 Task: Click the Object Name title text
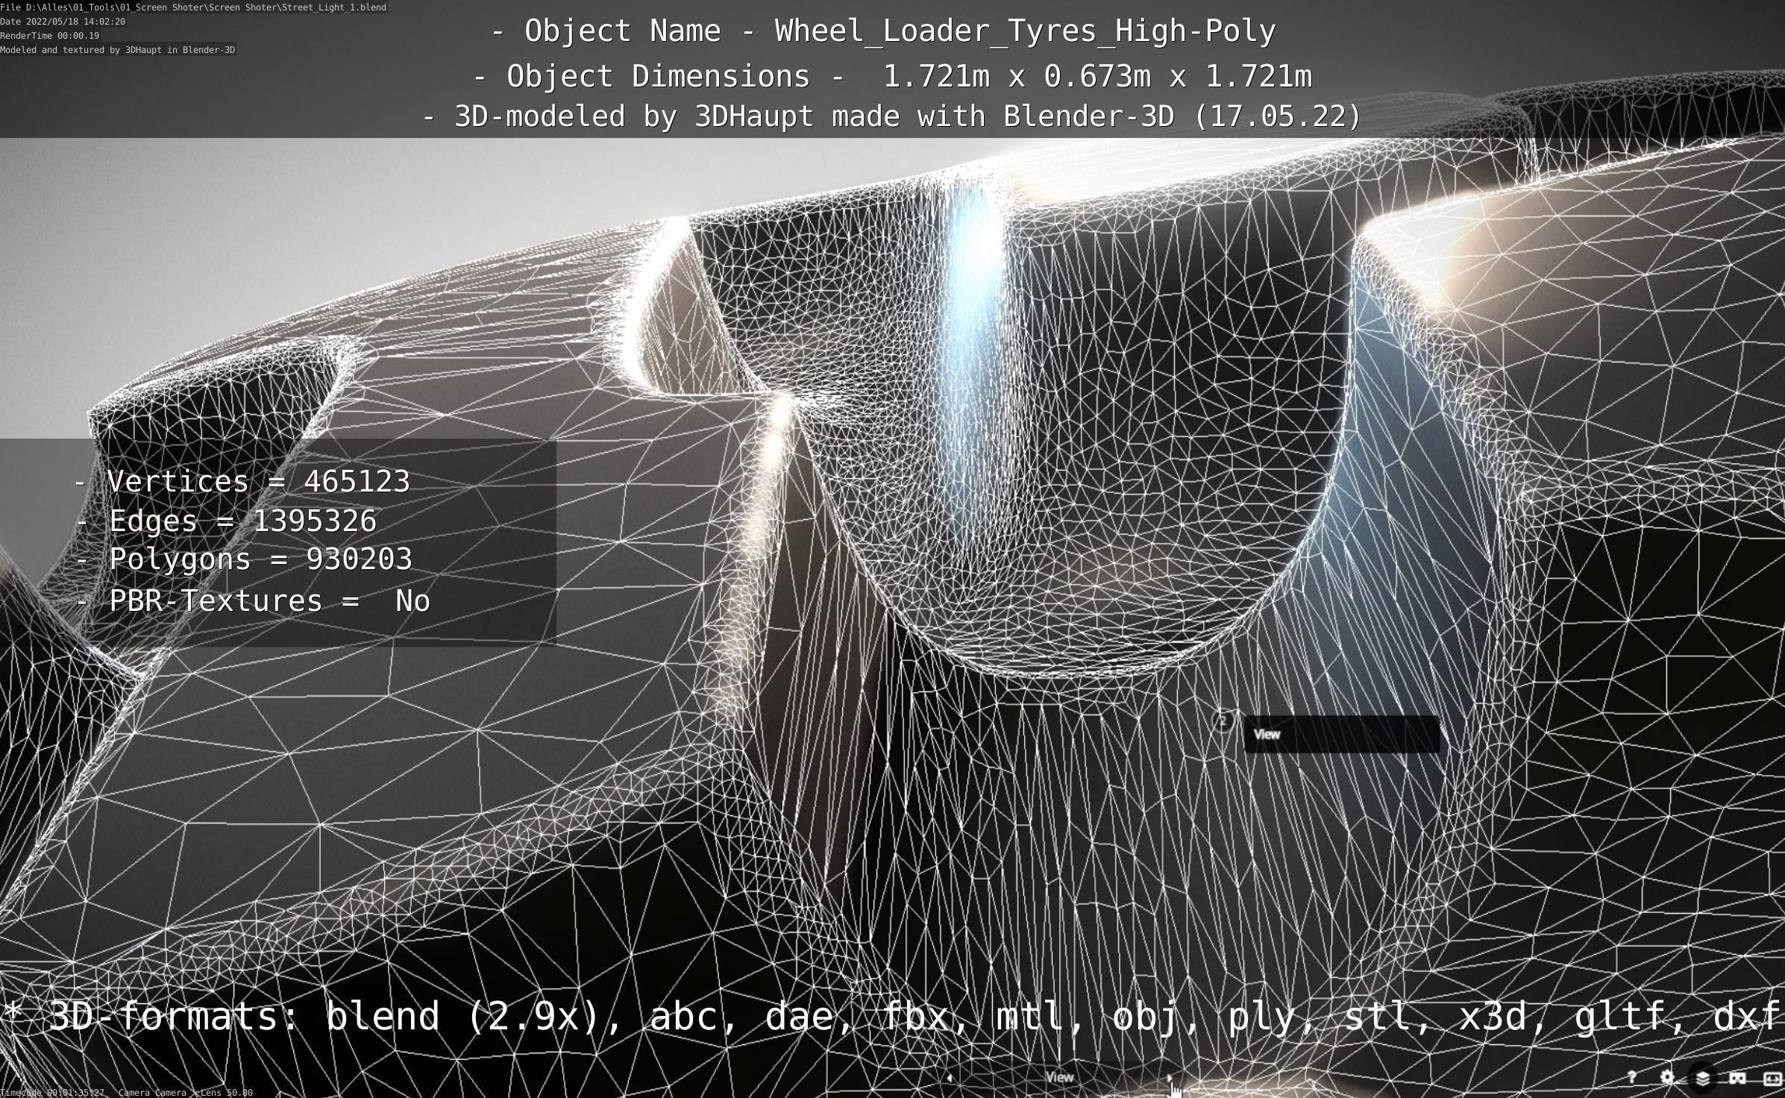(884, 31)
